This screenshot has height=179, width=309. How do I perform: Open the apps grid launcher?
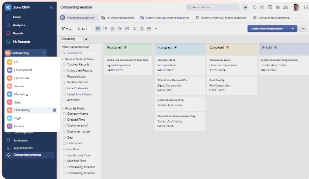click(x=306, y=7)
